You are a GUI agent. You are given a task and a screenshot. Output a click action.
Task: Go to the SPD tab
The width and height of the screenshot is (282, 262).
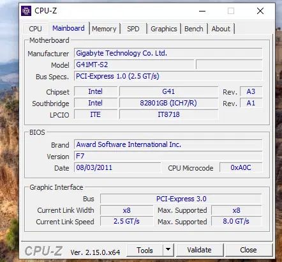point(133,29)
